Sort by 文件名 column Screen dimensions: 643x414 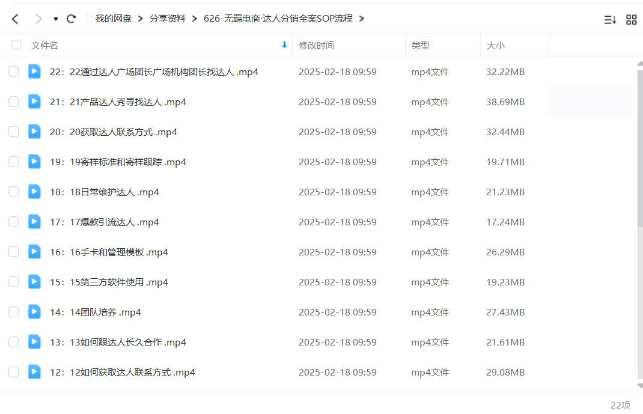coord(44,46)
